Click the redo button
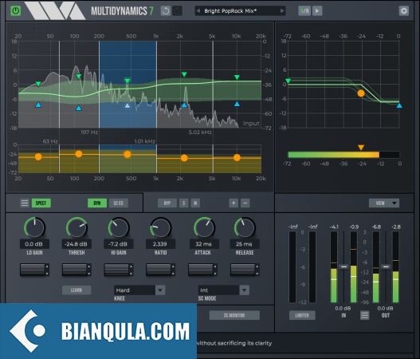The width and height of the screenshot is (420, 359). click(x=177, y=11)
